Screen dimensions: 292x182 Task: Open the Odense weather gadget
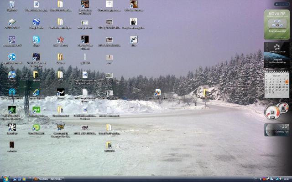coord(276,129)
